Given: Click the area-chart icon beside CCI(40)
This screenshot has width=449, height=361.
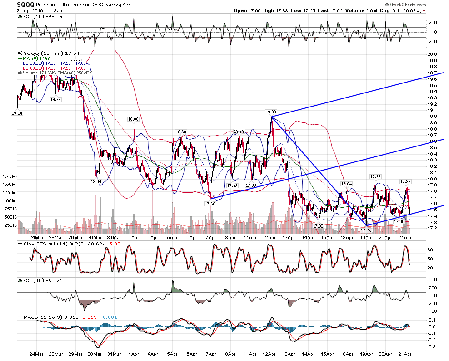Looking at the screenshot, I should 20,280.
